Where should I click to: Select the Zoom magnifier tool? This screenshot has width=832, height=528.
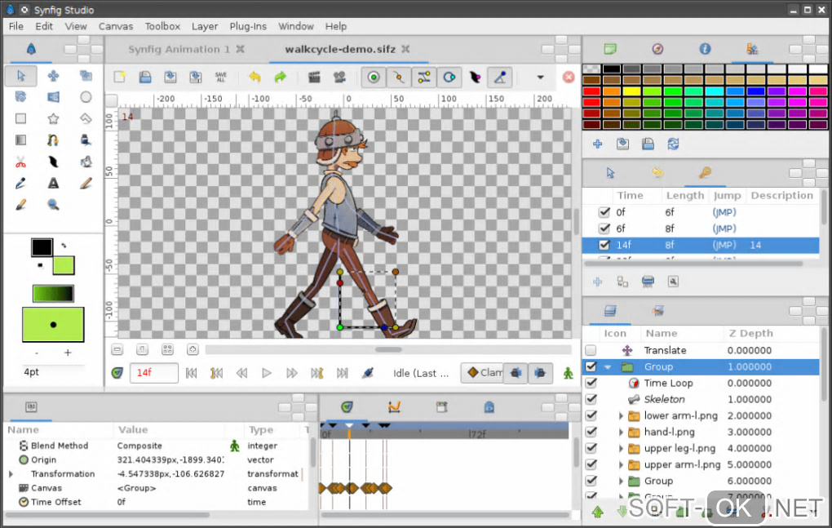click(x=53, y=204)
